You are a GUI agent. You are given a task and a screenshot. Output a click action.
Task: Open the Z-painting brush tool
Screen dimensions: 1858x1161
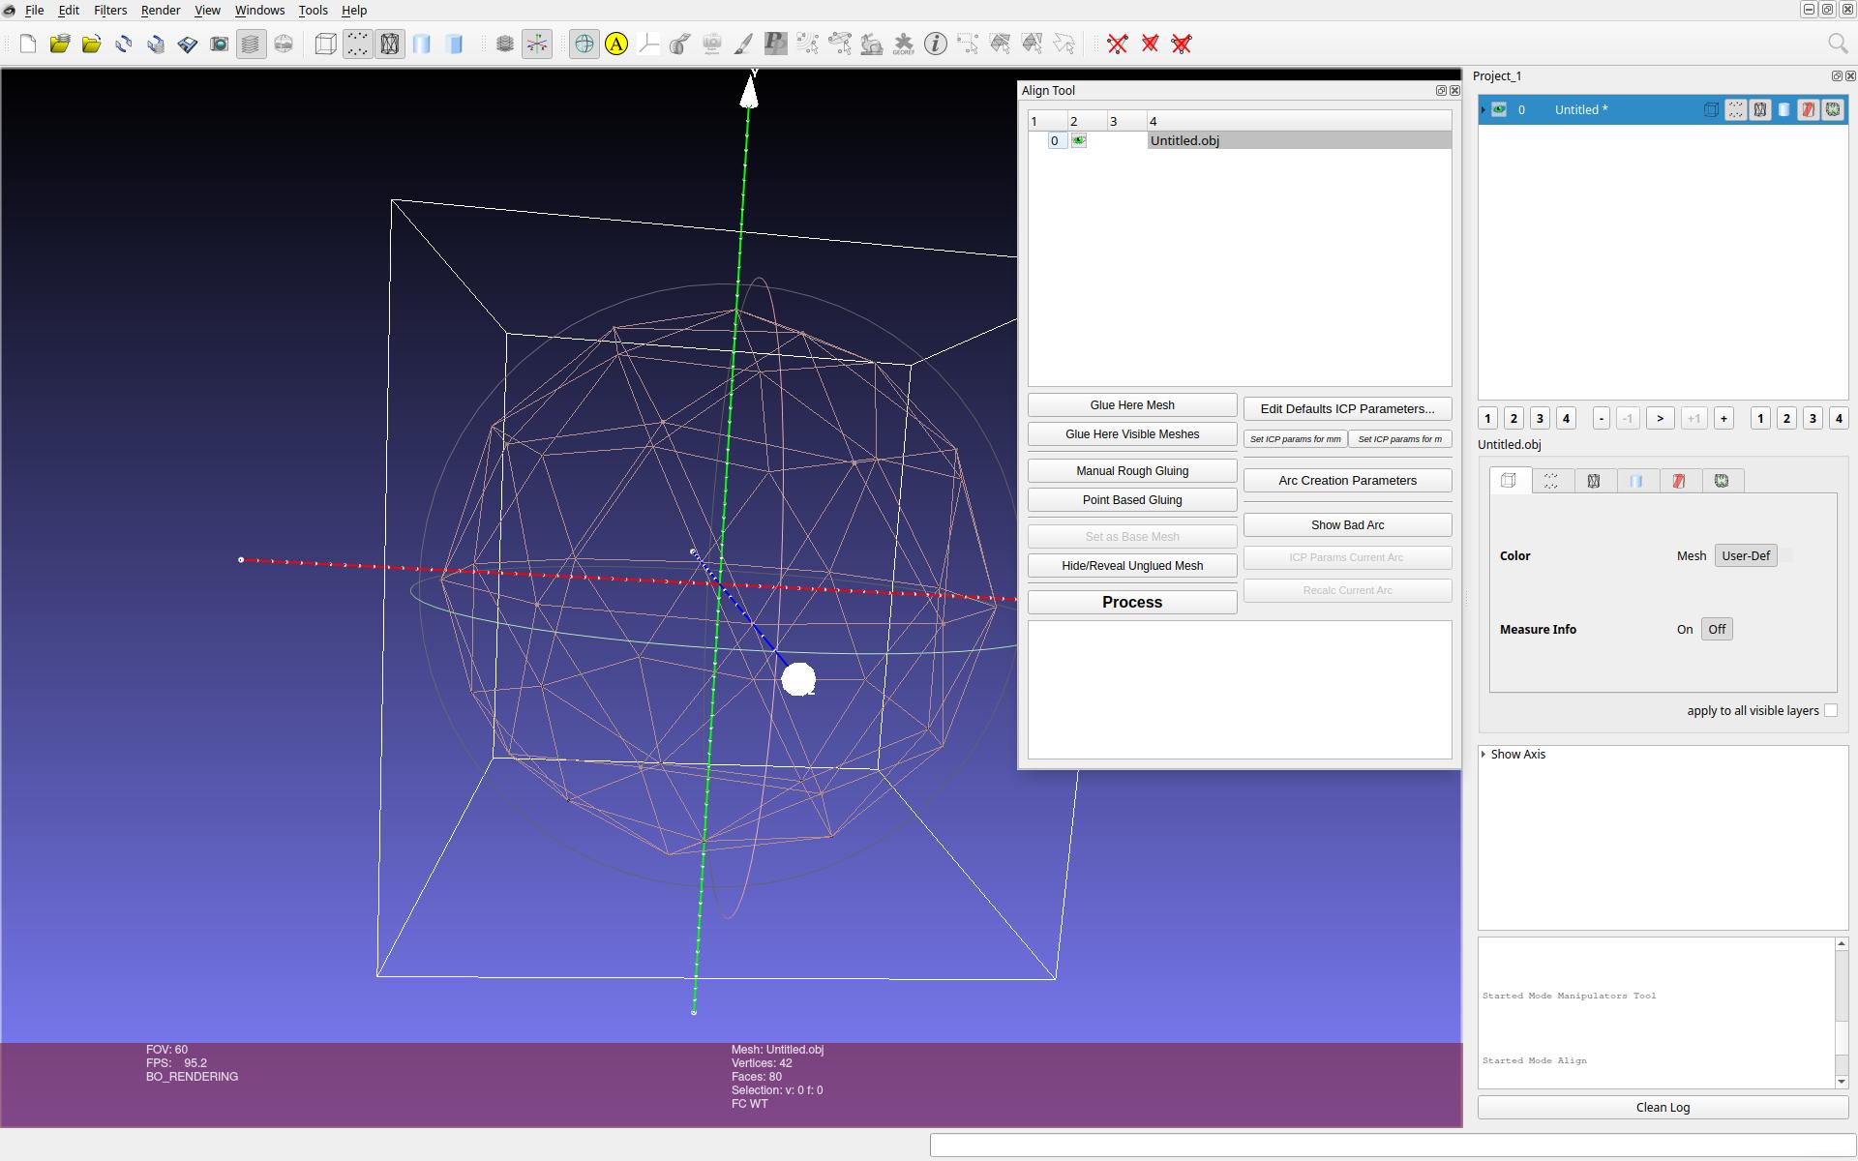click(744, 44)
